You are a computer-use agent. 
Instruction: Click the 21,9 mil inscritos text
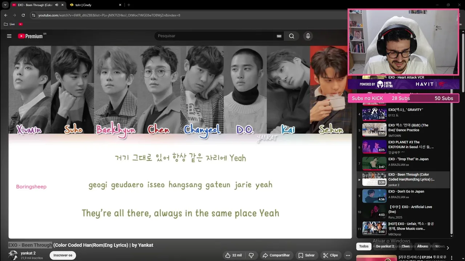click(x=32, y=258)
